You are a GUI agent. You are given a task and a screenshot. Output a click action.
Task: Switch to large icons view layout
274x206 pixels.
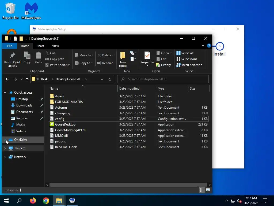pyautogui.click(x=208, y=190)
